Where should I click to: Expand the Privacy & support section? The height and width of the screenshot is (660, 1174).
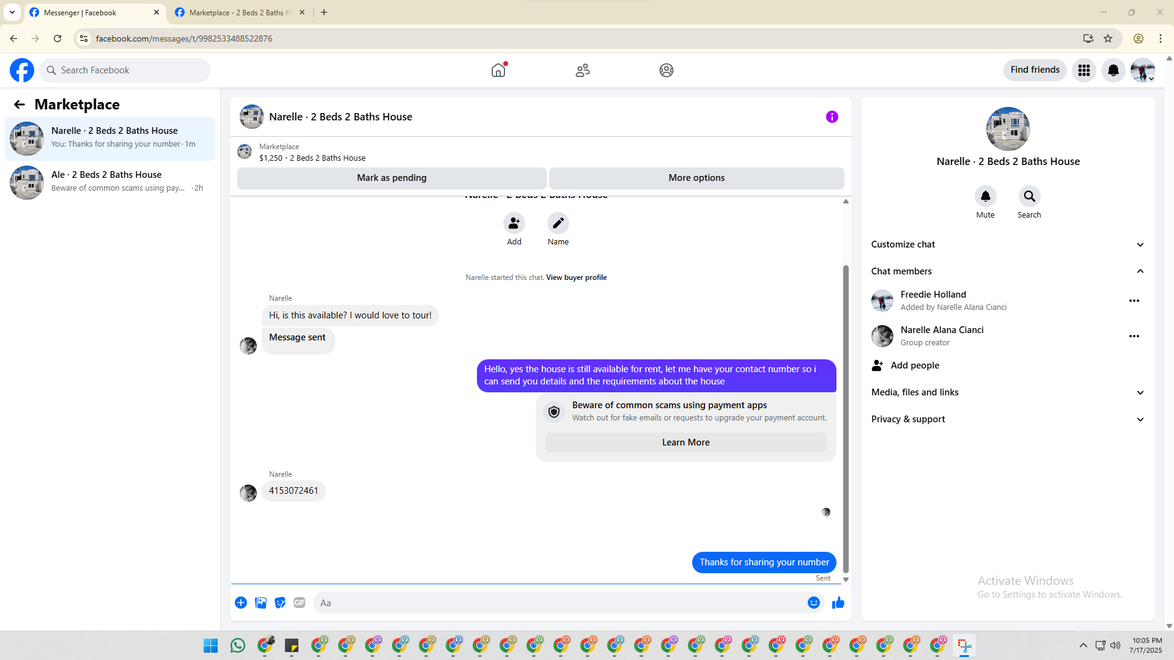click(x=1008, y=419)
